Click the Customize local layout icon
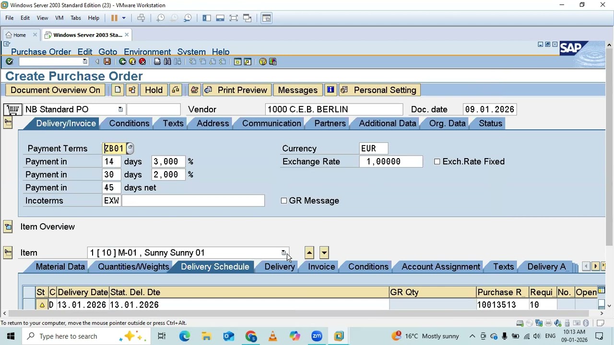This screenshot has height=345, width=614. [273, 61]
